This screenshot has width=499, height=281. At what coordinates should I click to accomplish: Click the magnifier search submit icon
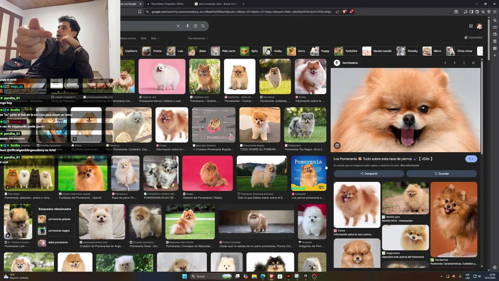203,26
